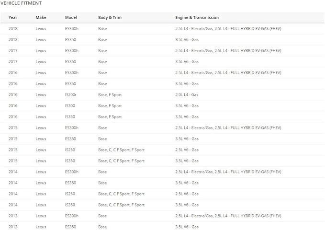Click 'Base, F Sport' trim for IS300
The image size is (325, 231).
(x=110, y=105)
